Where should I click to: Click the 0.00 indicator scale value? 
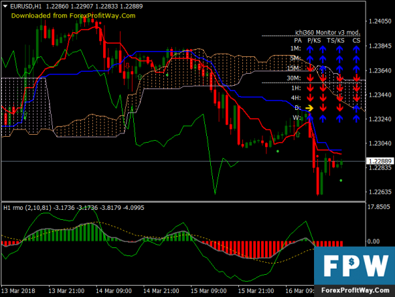click(x=374, y=242)
